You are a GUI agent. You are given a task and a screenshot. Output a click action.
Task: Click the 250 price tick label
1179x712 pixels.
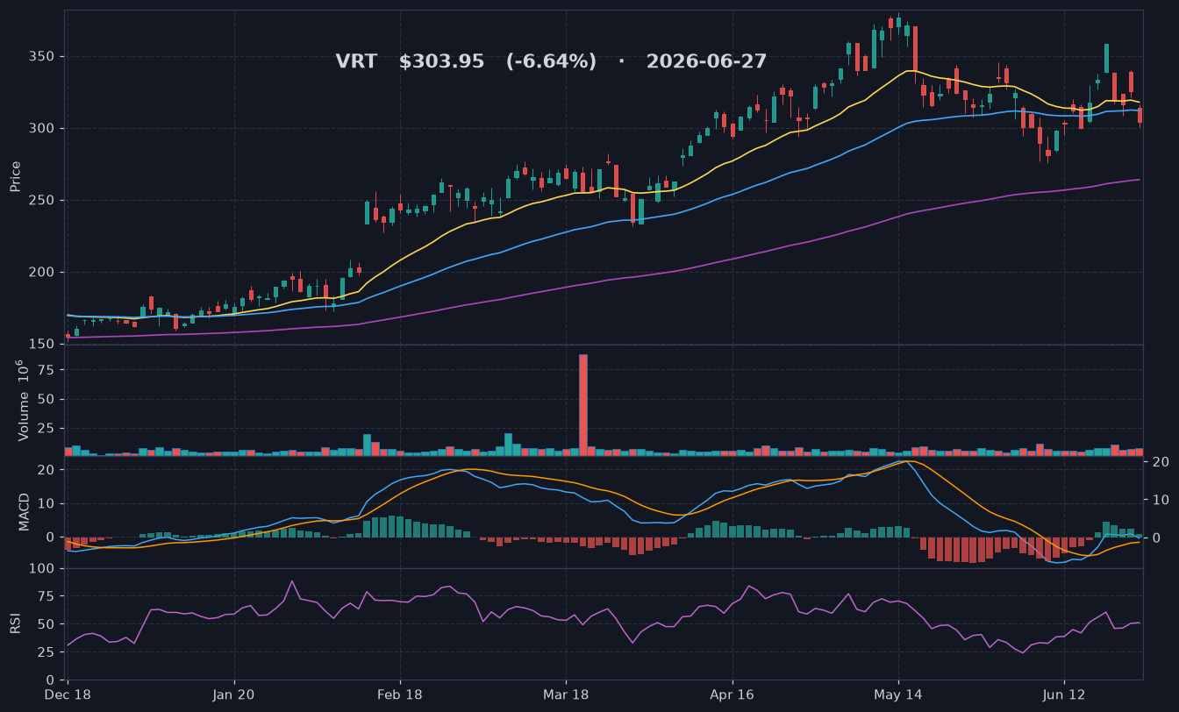coord(43,201)
